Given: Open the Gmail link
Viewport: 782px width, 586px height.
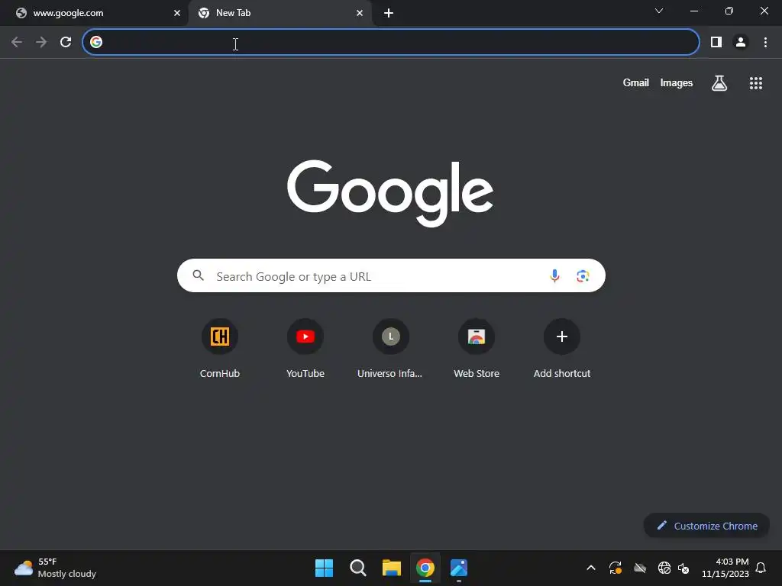Looking at the screenshot, I should (x=635, y=82).
